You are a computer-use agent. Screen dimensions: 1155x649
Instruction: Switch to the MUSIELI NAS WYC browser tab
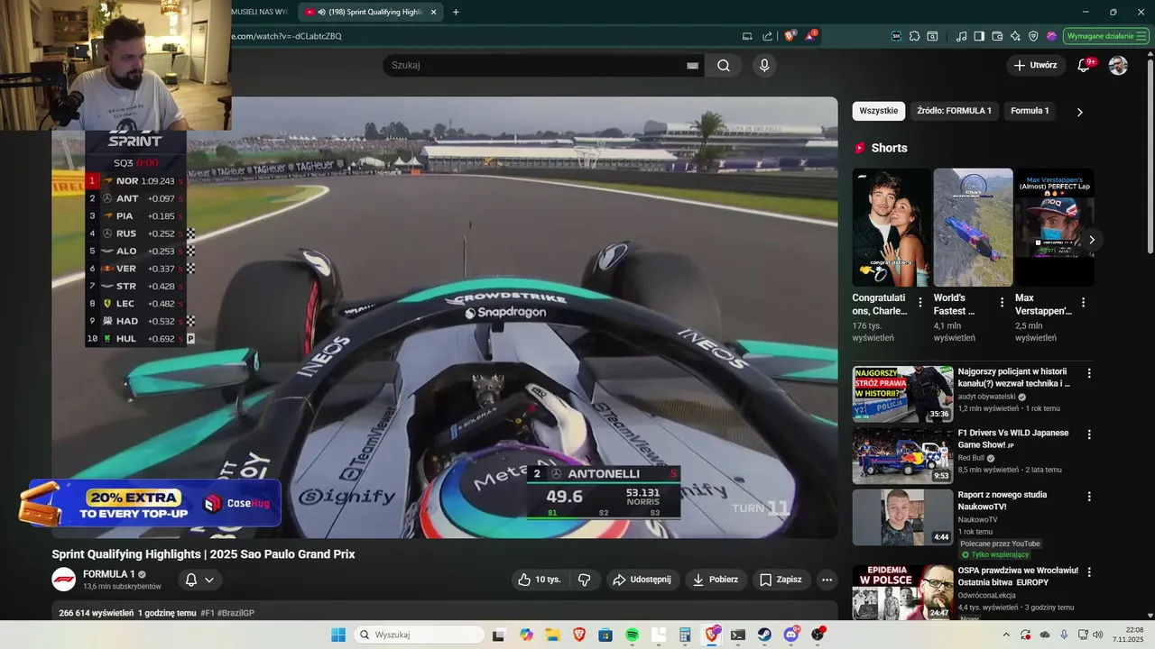[x=260, y=12]
